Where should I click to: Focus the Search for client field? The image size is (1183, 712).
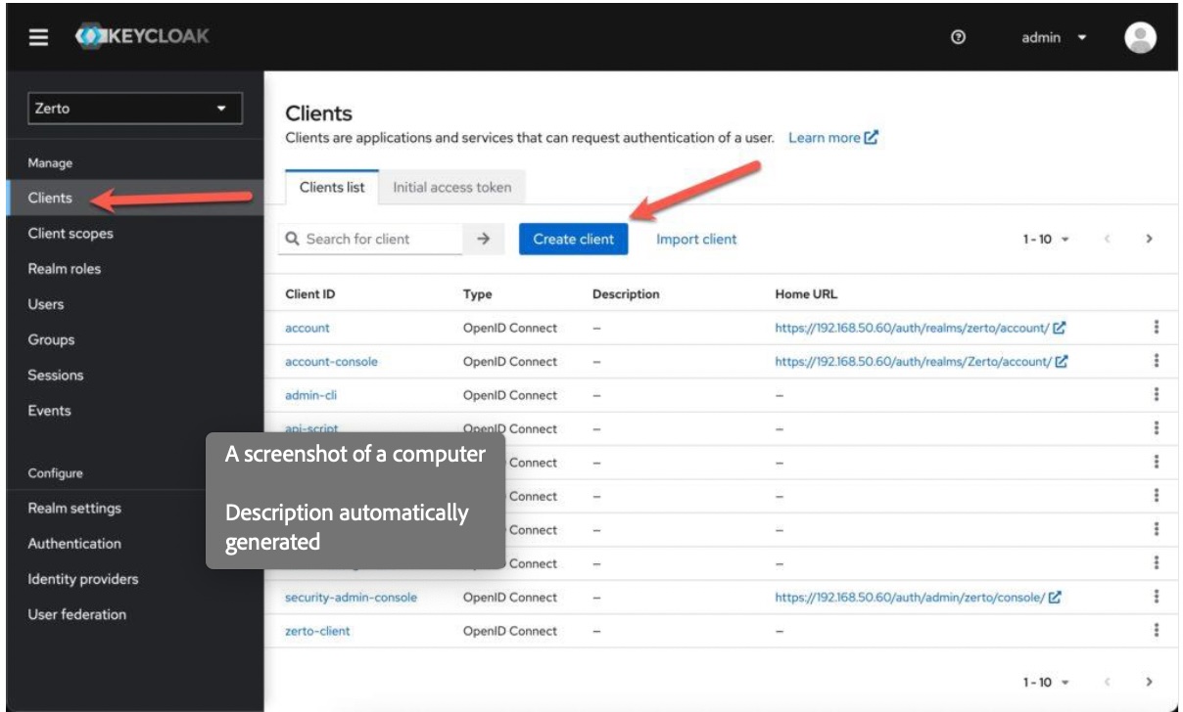pyautogui.click(x=370, y=239)
